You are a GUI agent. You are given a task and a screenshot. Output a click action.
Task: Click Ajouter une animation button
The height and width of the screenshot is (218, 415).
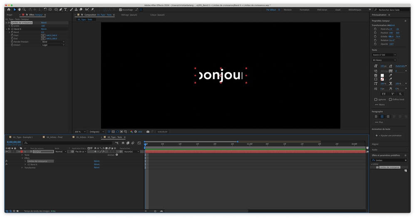(388, 136)
